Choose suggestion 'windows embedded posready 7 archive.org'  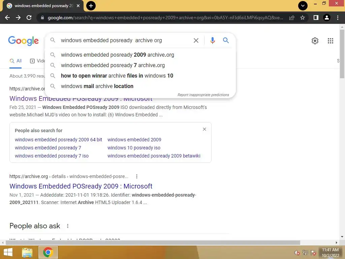140,65
